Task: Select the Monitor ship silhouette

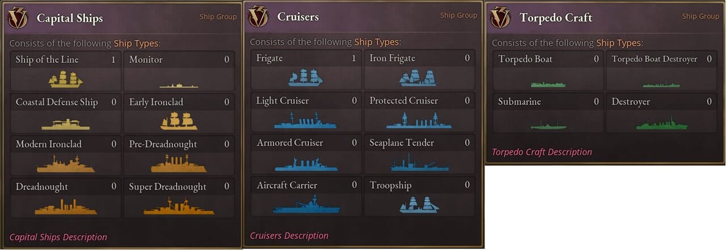Action: pyautogui.click(x=179, y=85)
